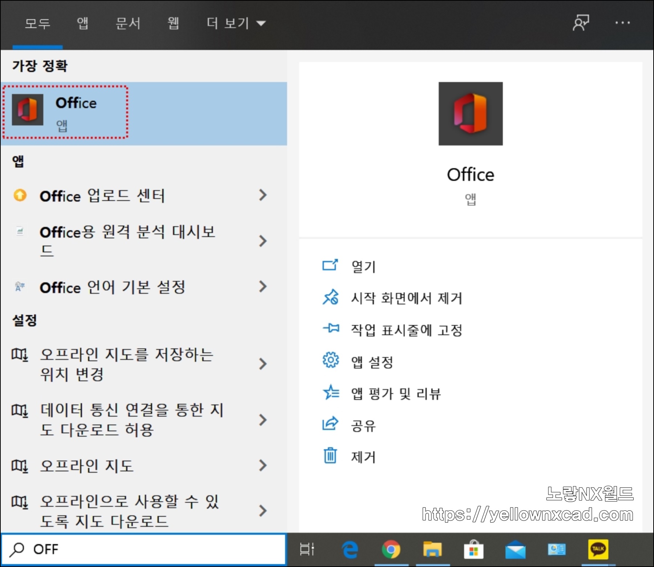
Task: Expand Office 업로드 센터 chevron
Action: (263, 195)
